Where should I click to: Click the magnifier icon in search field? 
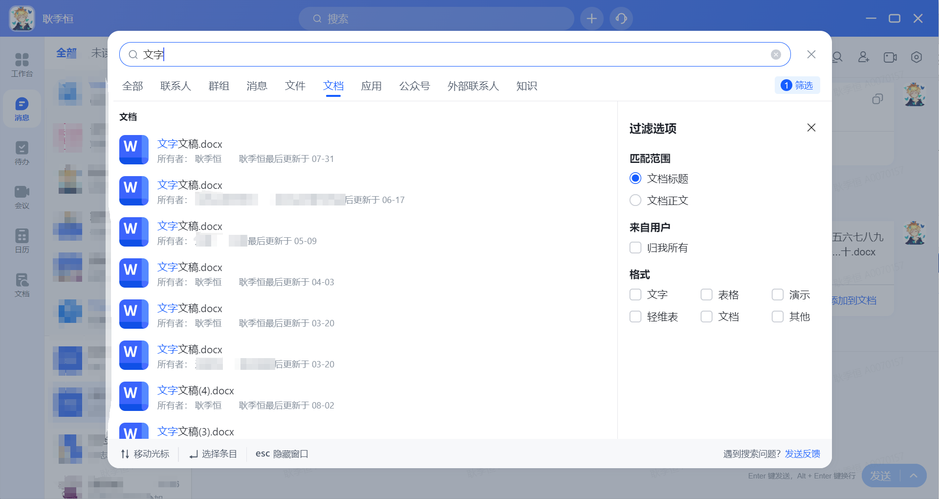point(133,54)
